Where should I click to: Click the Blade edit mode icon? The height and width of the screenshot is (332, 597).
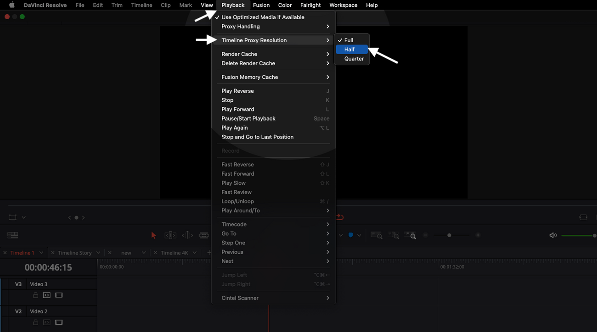(204, 235)
